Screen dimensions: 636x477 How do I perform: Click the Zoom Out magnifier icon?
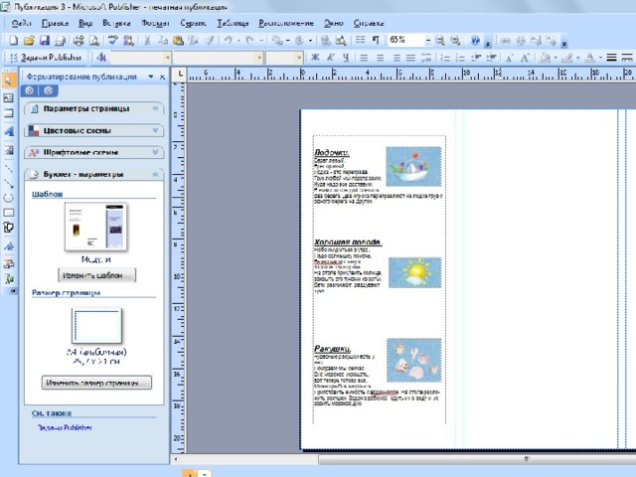(x=441, y=40)
